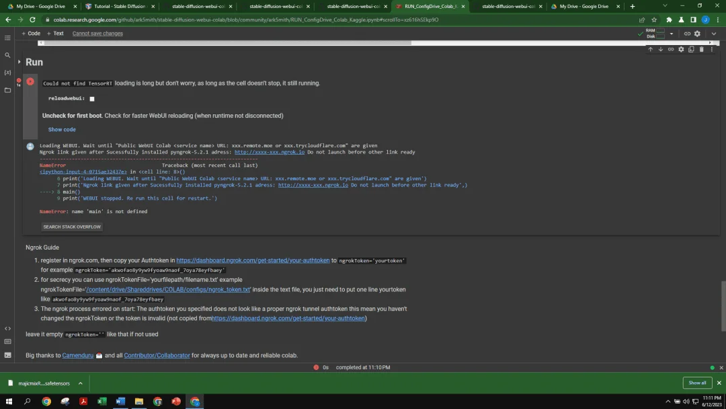Delete cell with the trash icon
The height and width of the screenshot is (409, 726).
pyautogui.click(x=701, y=50)
